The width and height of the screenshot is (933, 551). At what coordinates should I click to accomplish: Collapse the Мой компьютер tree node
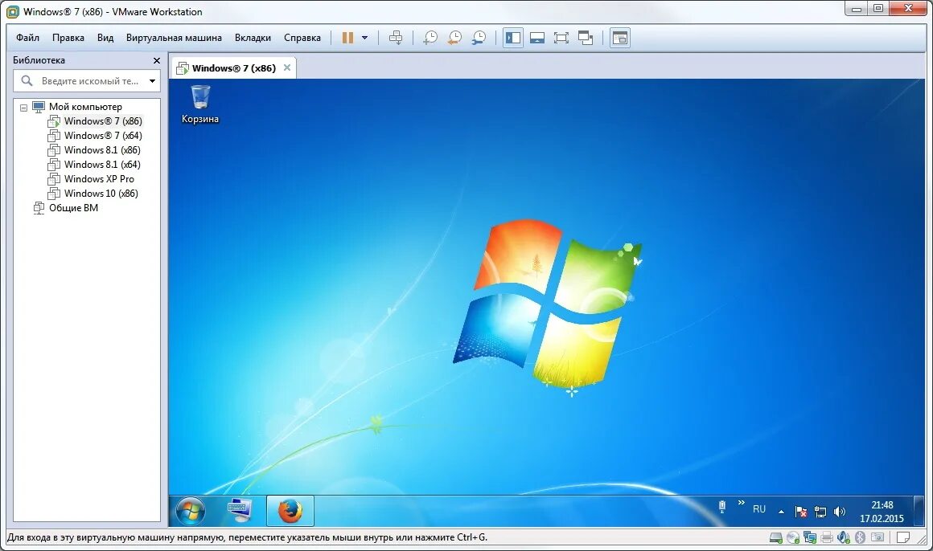[24, 108]
